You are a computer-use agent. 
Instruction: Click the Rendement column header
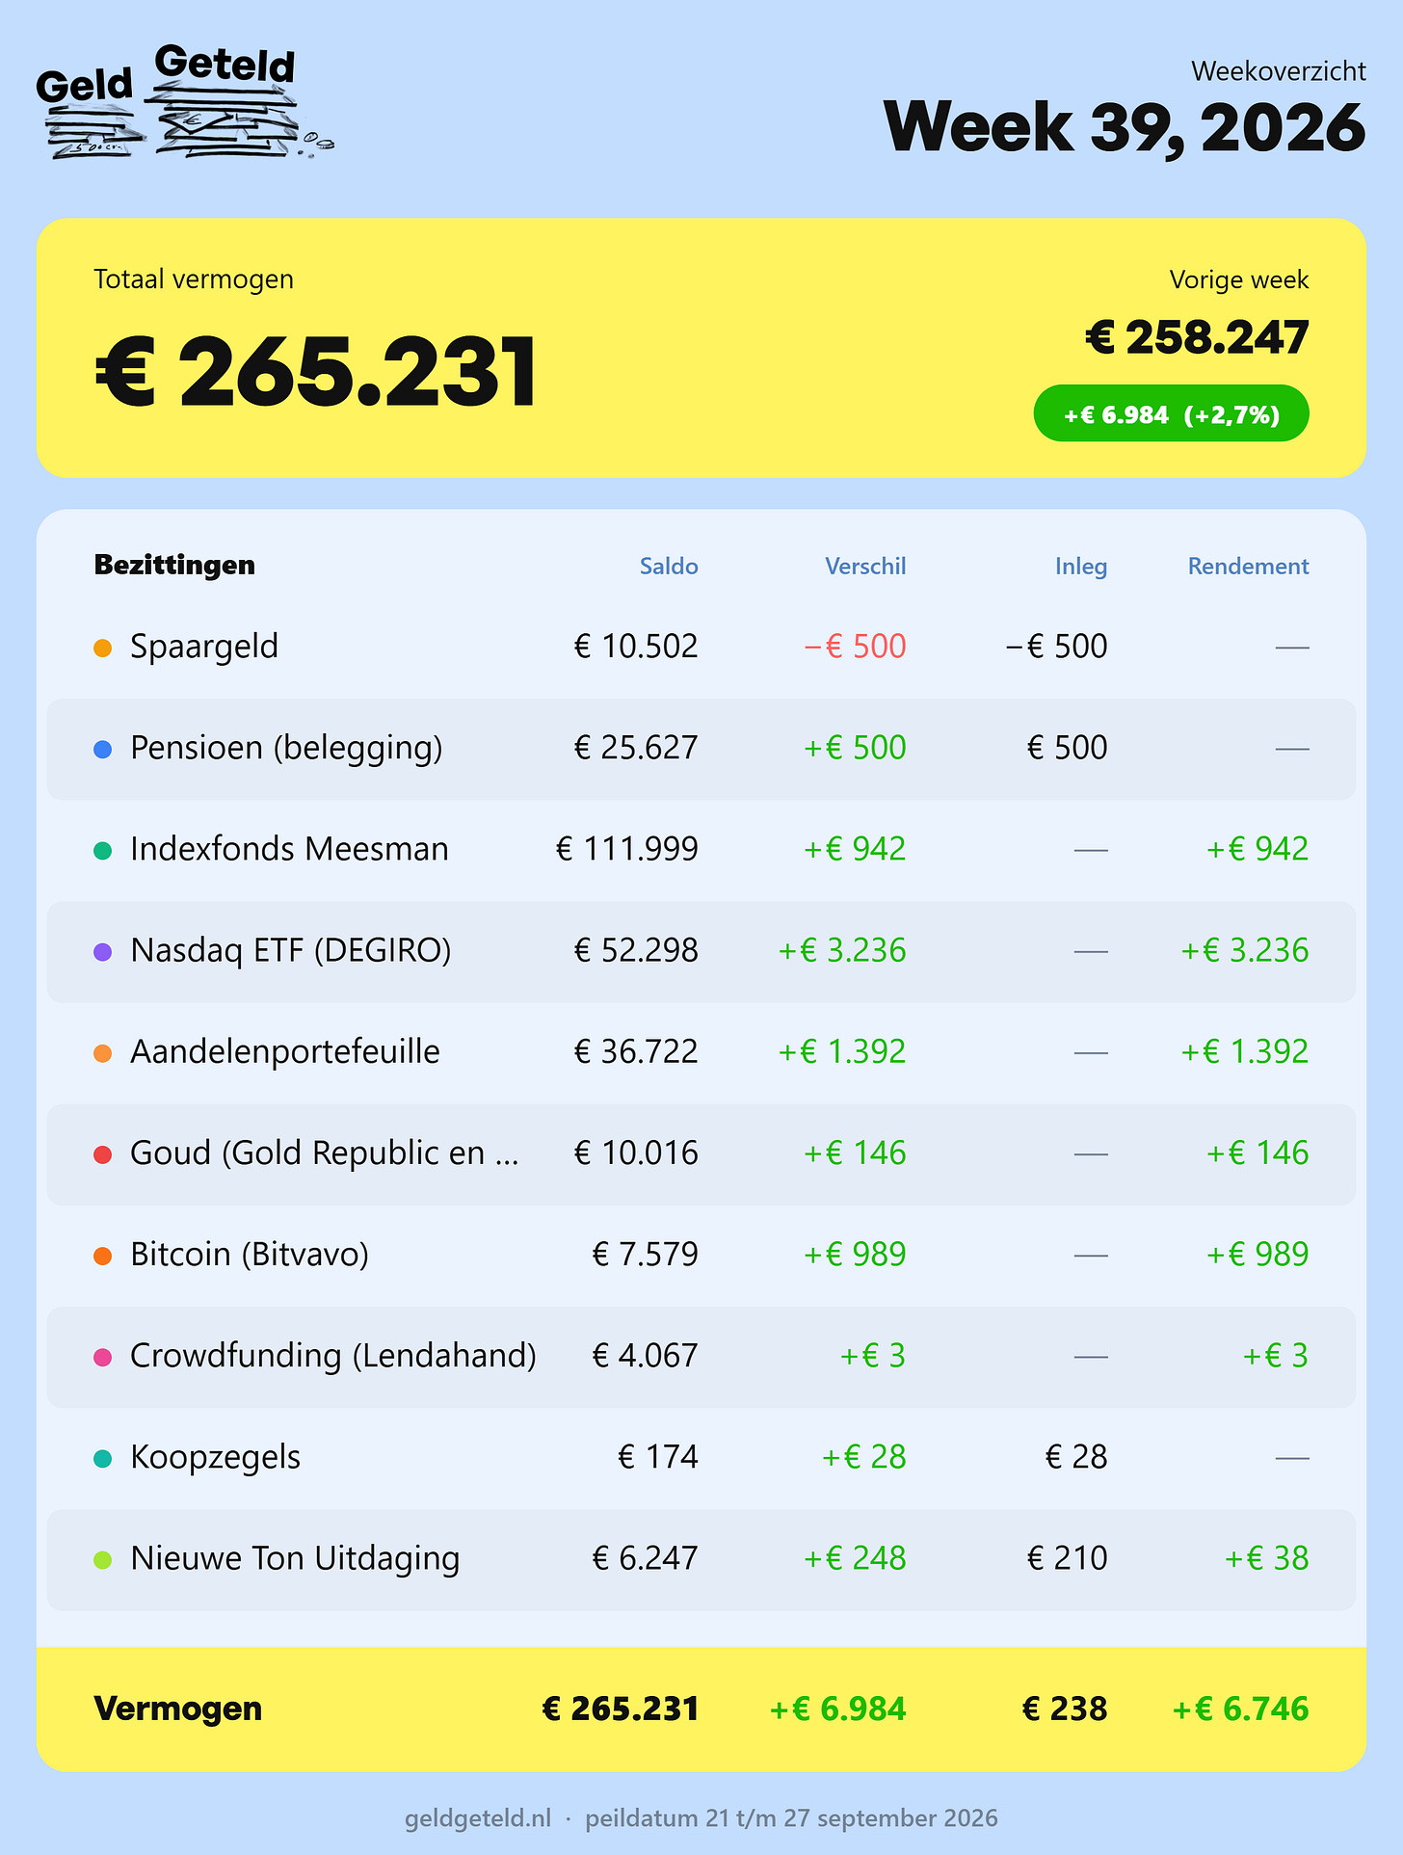point(1248,567)
